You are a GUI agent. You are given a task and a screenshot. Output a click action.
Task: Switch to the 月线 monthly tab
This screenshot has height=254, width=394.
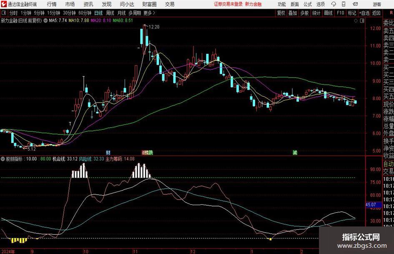(121, 13)
